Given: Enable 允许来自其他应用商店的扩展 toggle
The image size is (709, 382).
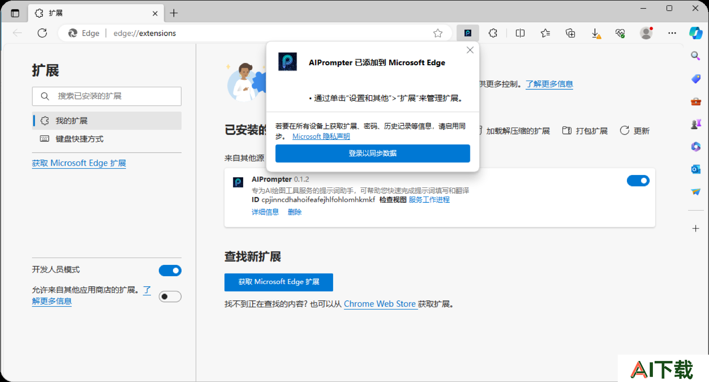Looking at the screenshot, I should coord(170,297).
